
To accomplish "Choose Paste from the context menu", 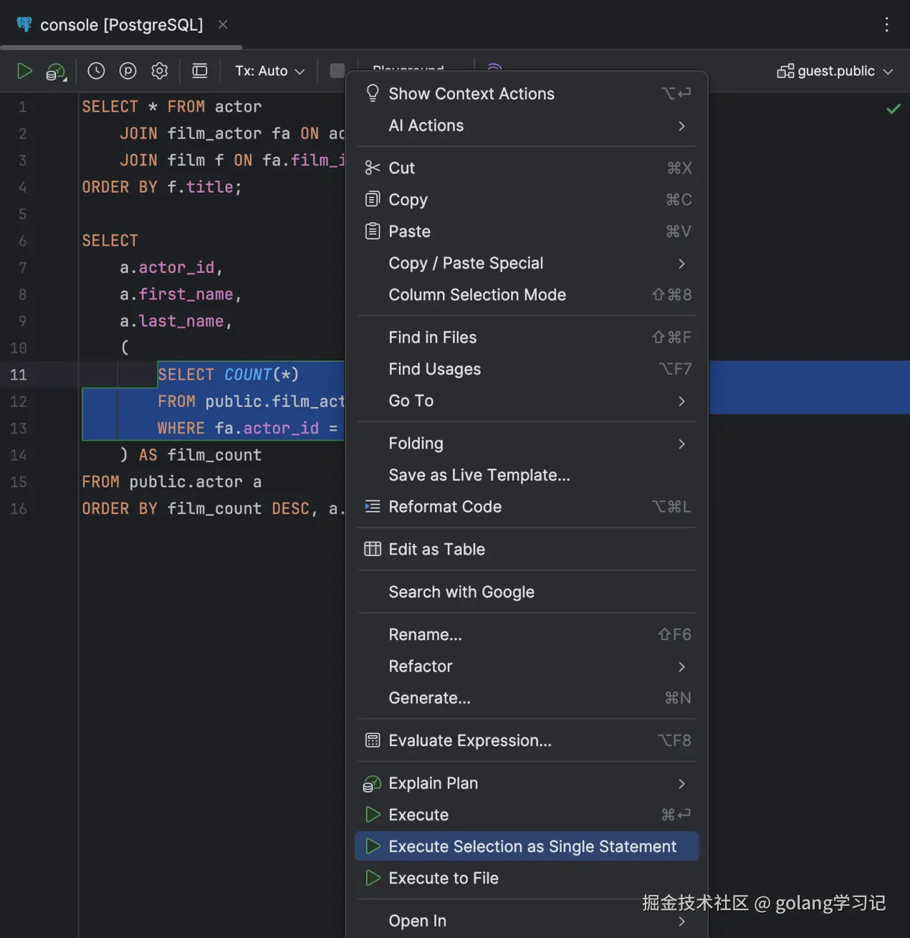I will [x=527, y=231].
